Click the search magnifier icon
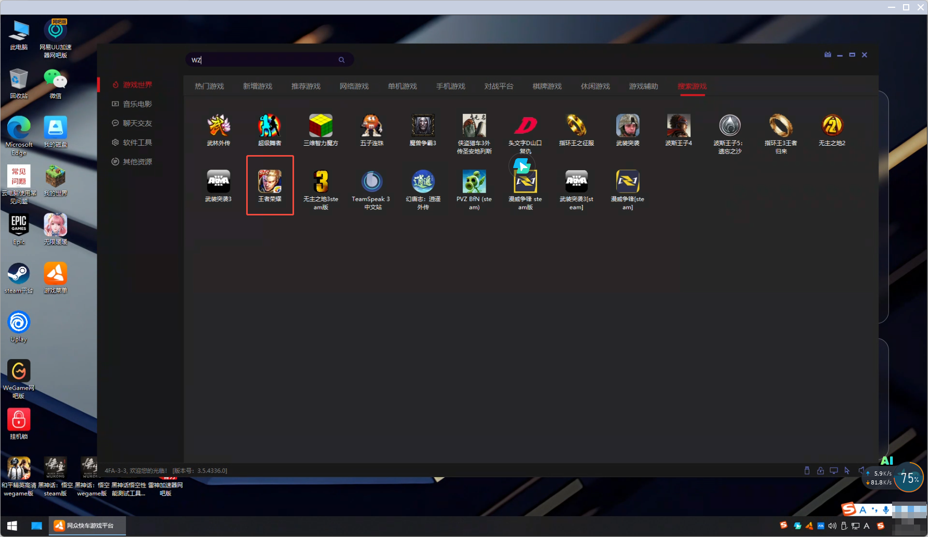Screen dimensions: 928x537 pyautogui.click(x=341, y=60)
